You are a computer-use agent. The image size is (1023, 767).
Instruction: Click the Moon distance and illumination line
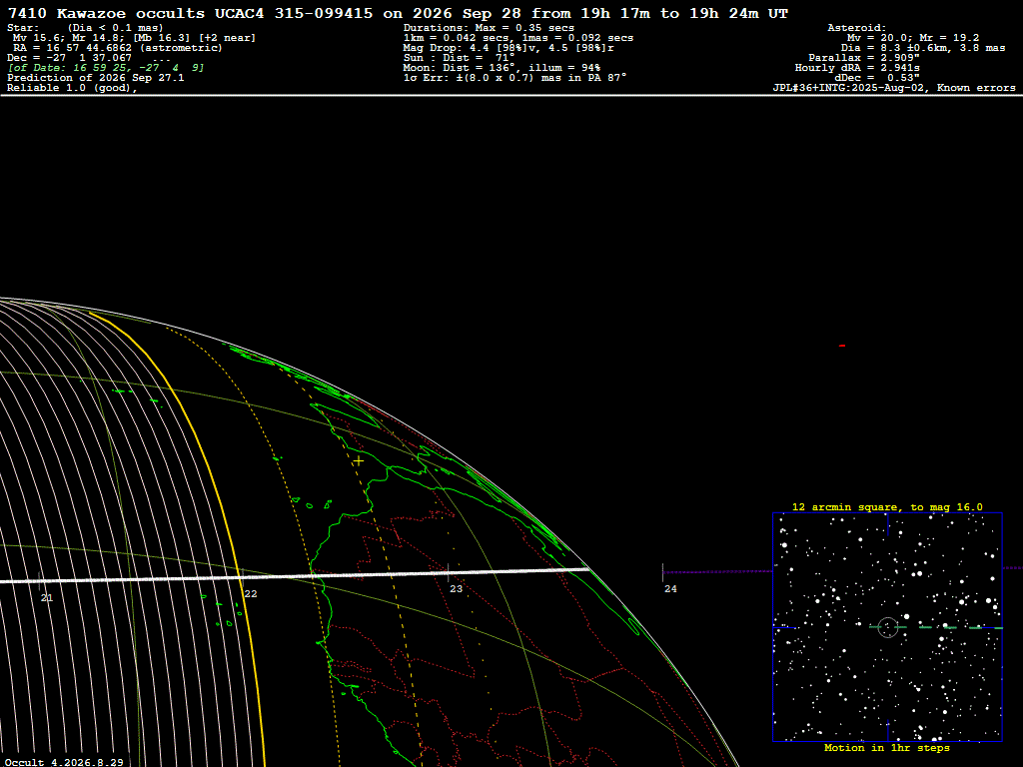pyautogui.click(x=502, y=68)
